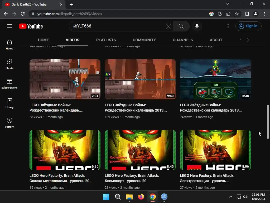Image resolution: width=270 pixels, height=203 pixels.
Task: Switch to the COMMUNITY tab
Action: pyautogui.click(x=144, y=40)
